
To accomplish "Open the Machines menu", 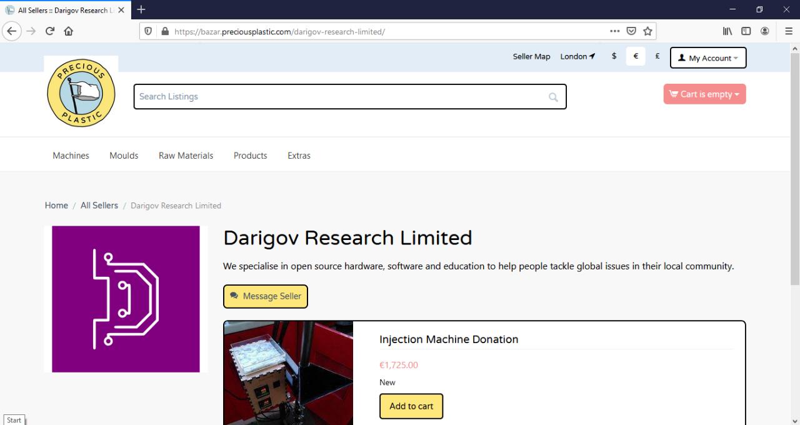I will 71,156.
